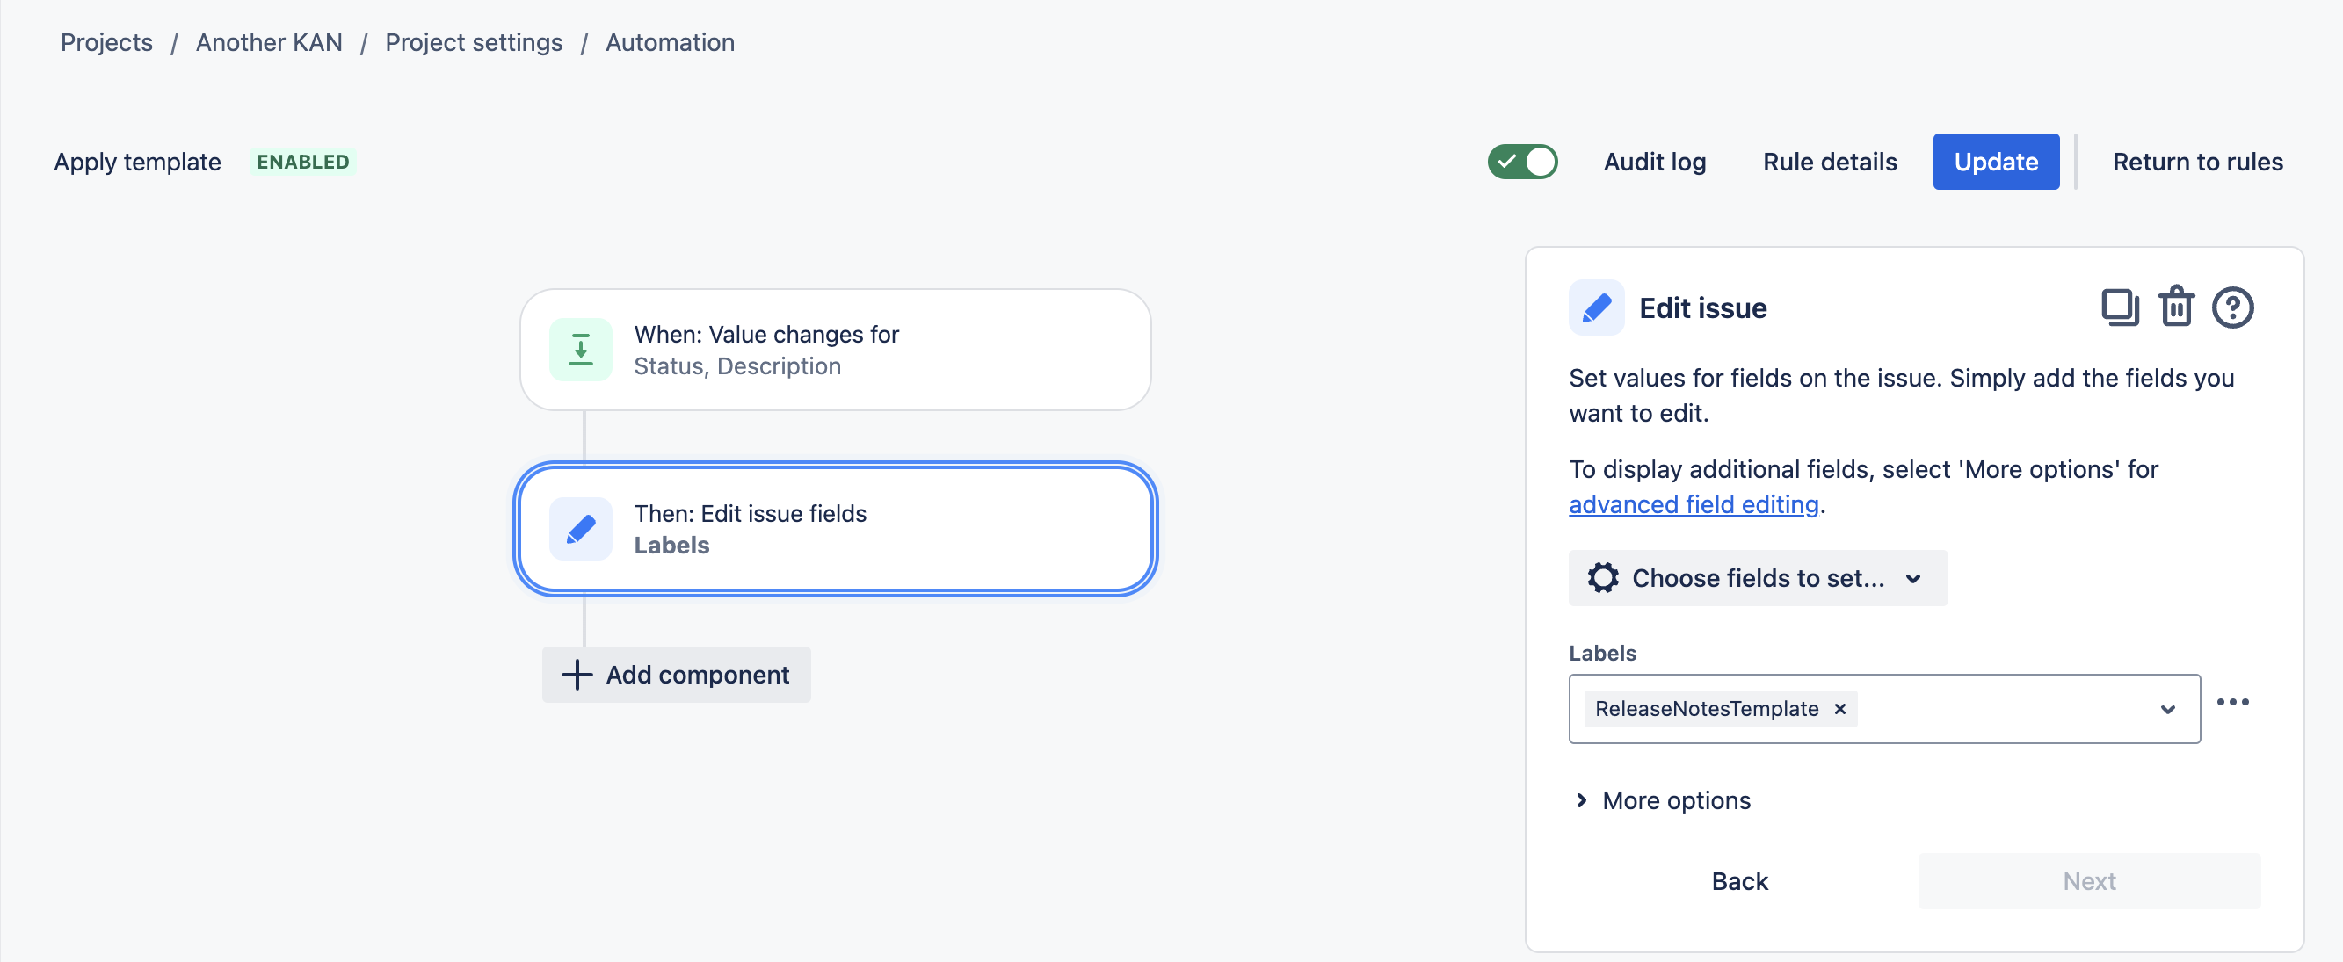The width and height of the screenshot is (2343, 962).
Task: Click the duplicate component icon
Action: point(2119,307)
